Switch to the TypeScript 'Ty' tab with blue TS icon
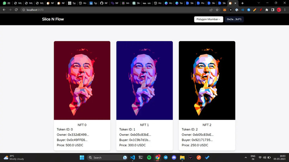This screenshot has height=162, width=289. coord(93,3)
